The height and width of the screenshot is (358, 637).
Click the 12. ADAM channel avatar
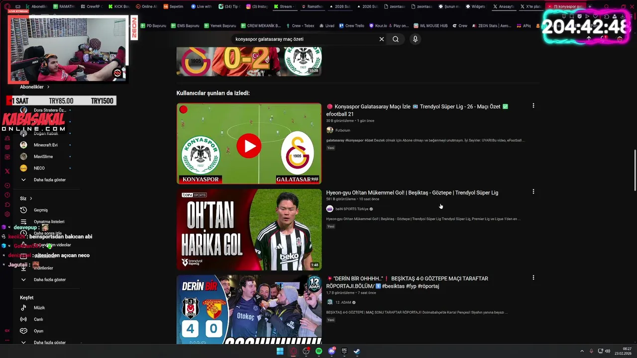pyautogui.click(x=329, y=302)
